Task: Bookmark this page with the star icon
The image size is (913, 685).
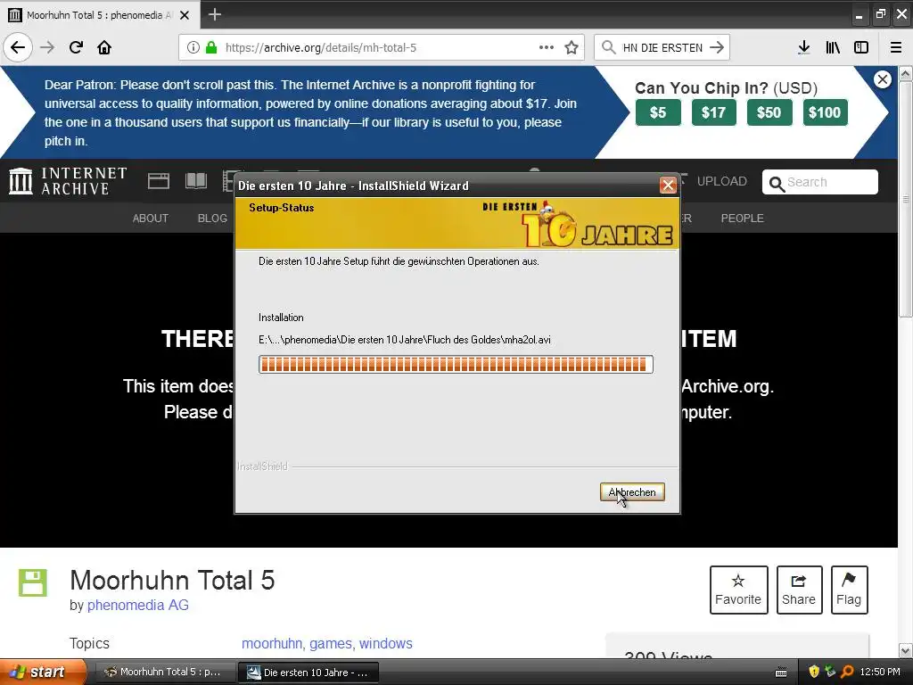Action: pos(572,47)
